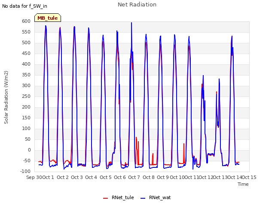
Task: Click the -100 y-axis tick label
Action: click(x=25, y=171)
